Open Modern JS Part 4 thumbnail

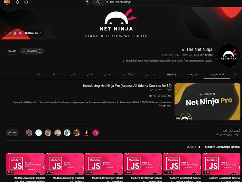[x=104, y=164]
